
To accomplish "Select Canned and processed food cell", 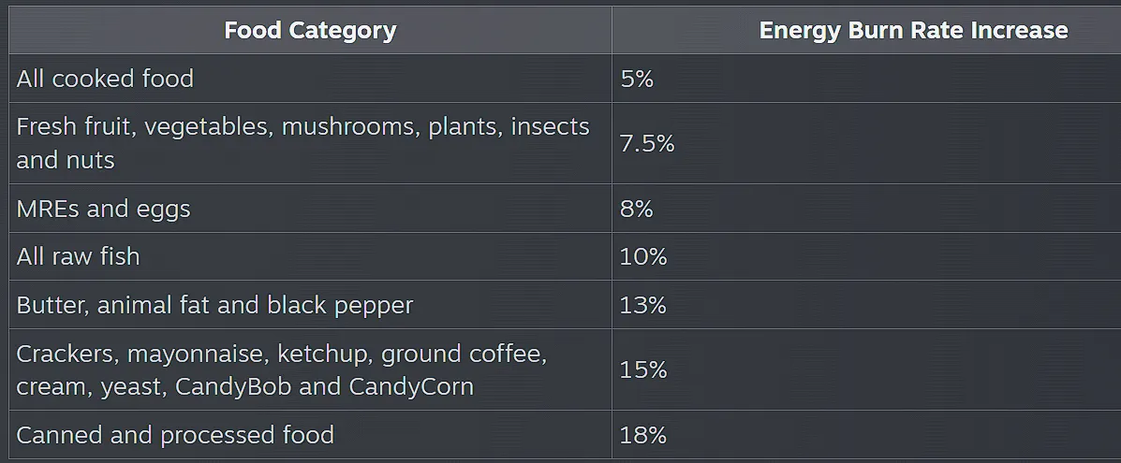I will click(310, 434).
